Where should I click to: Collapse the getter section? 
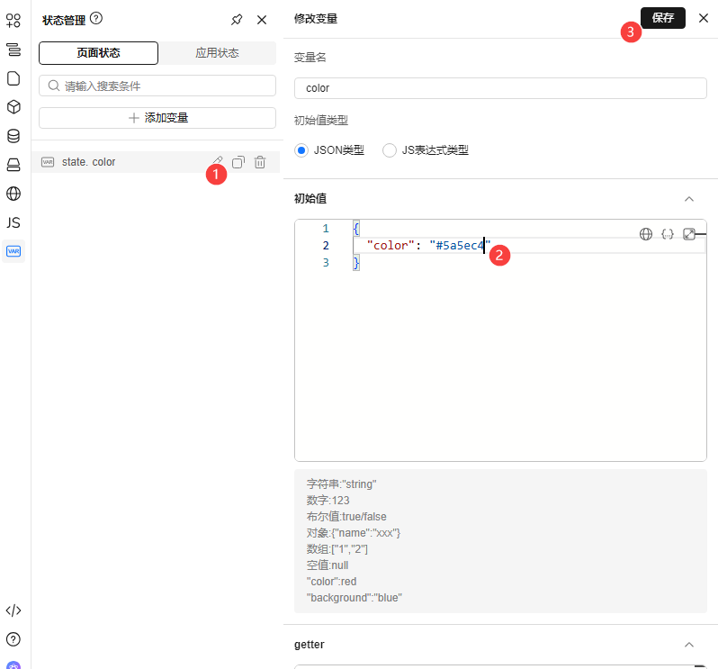(689, 645)
